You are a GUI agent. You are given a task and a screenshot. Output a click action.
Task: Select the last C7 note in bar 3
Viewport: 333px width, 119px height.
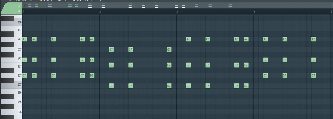tap(246, 86)
